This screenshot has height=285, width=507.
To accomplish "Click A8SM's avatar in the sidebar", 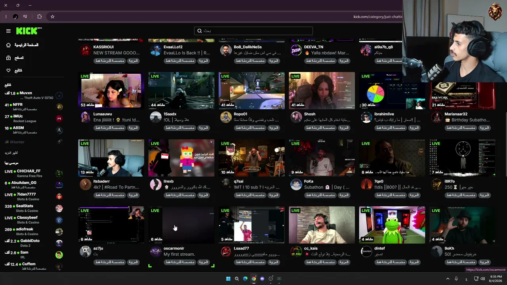I will 59,130.
